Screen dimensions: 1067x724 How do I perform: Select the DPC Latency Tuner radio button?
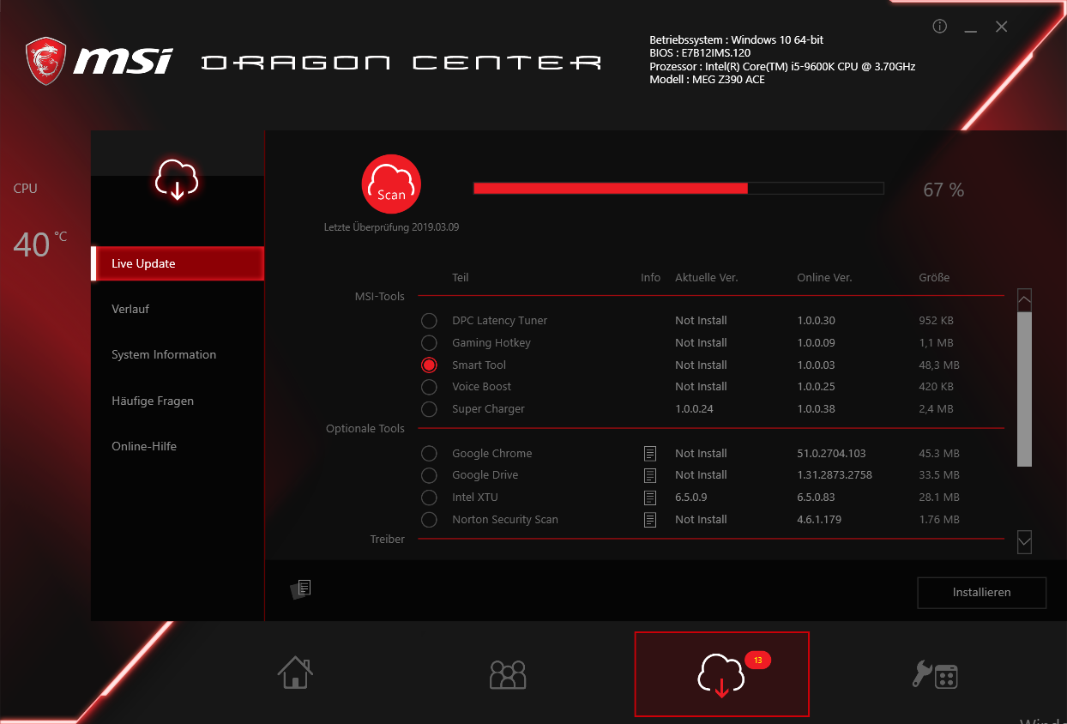[429, 321]
